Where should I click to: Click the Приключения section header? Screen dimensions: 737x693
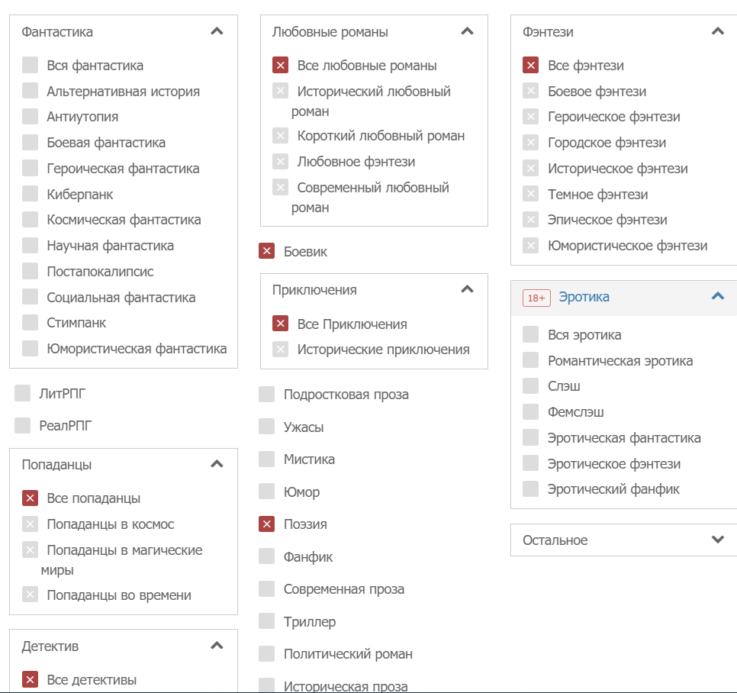(314, 290)
